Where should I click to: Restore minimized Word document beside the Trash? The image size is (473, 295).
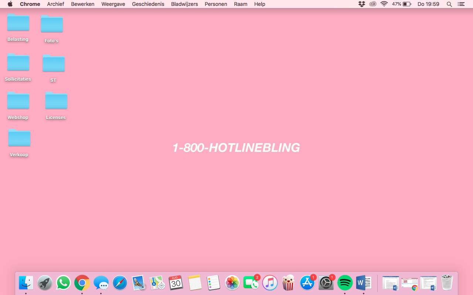click(428, 283)
